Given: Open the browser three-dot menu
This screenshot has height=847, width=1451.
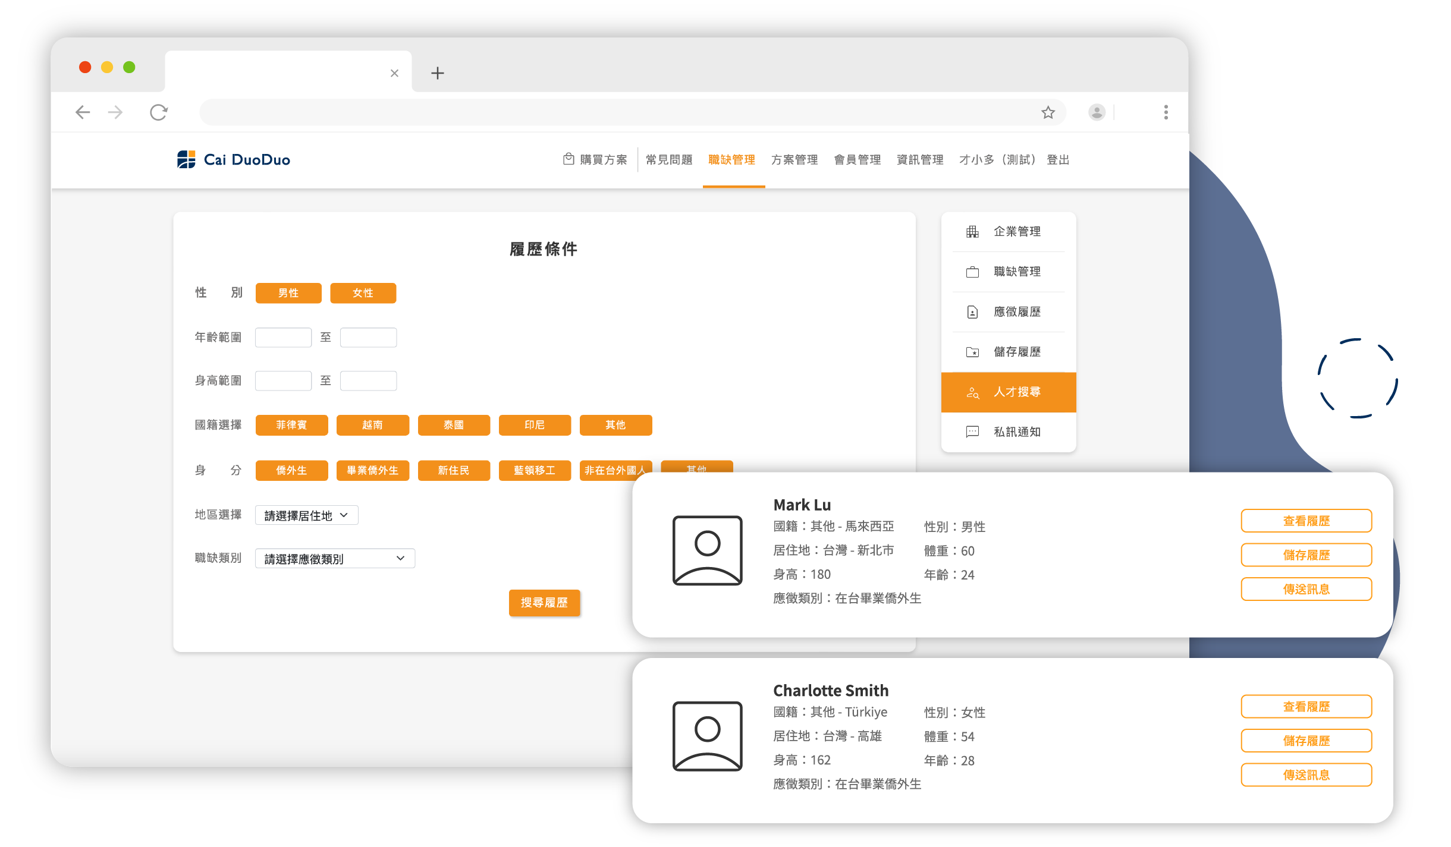Looking at the screenshot, I should click(1166, 112).
